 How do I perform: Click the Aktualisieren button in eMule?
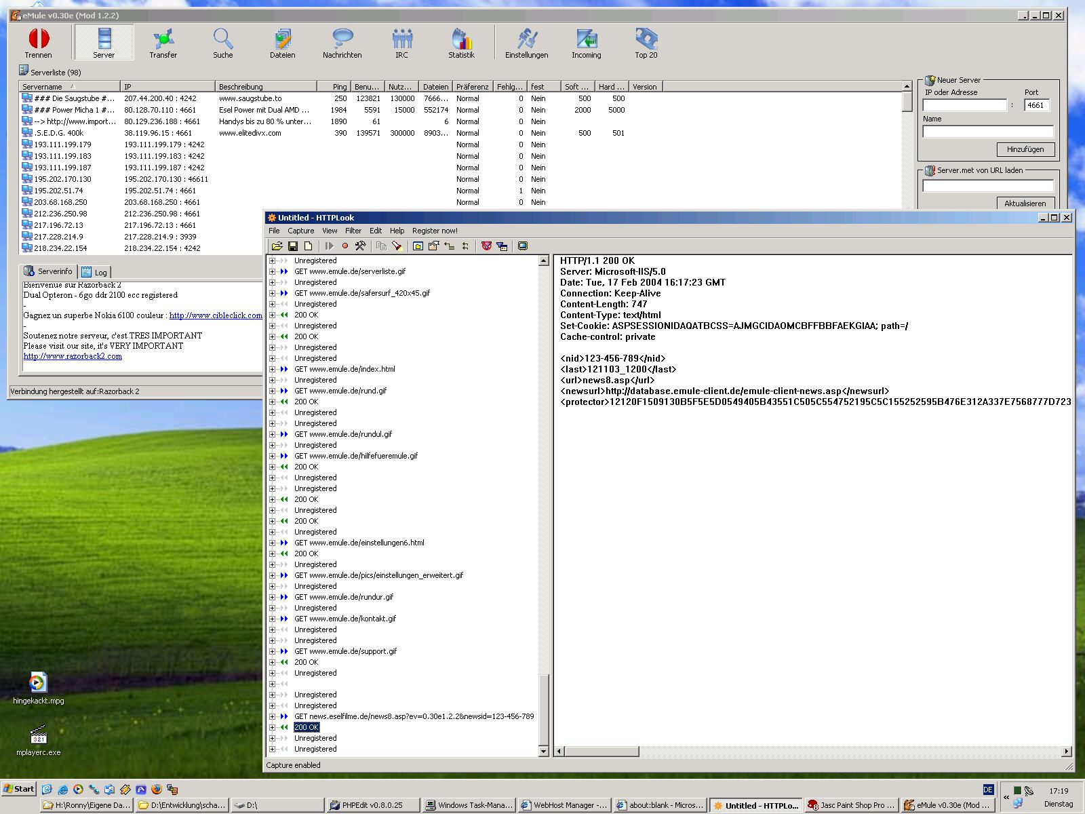tap(1025, 203)
